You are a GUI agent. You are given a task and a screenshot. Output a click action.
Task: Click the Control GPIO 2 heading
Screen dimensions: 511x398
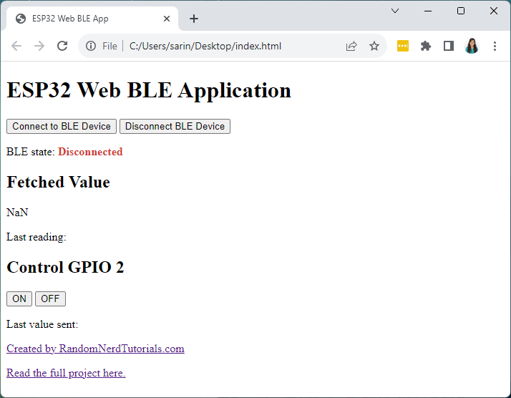65,267
